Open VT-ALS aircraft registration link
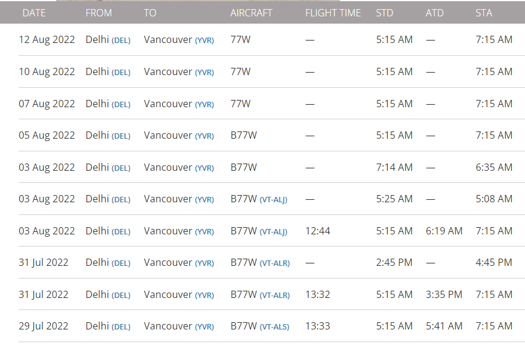Image resolution: width=525 pixels, height=344 pixels. point(275,326)
